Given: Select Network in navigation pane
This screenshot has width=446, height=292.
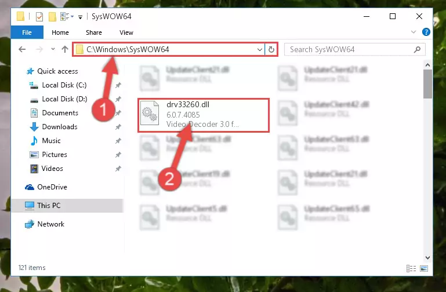Looking at the screenshot, I should pyautogui.click(x=50, y=224).
